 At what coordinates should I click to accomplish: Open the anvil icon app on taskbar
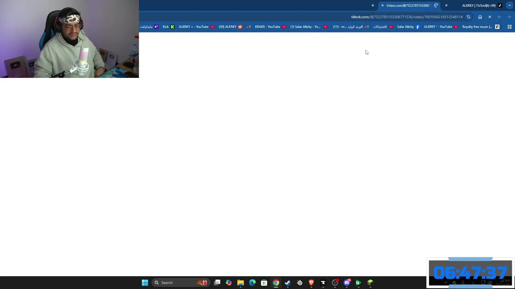point(323,283)
